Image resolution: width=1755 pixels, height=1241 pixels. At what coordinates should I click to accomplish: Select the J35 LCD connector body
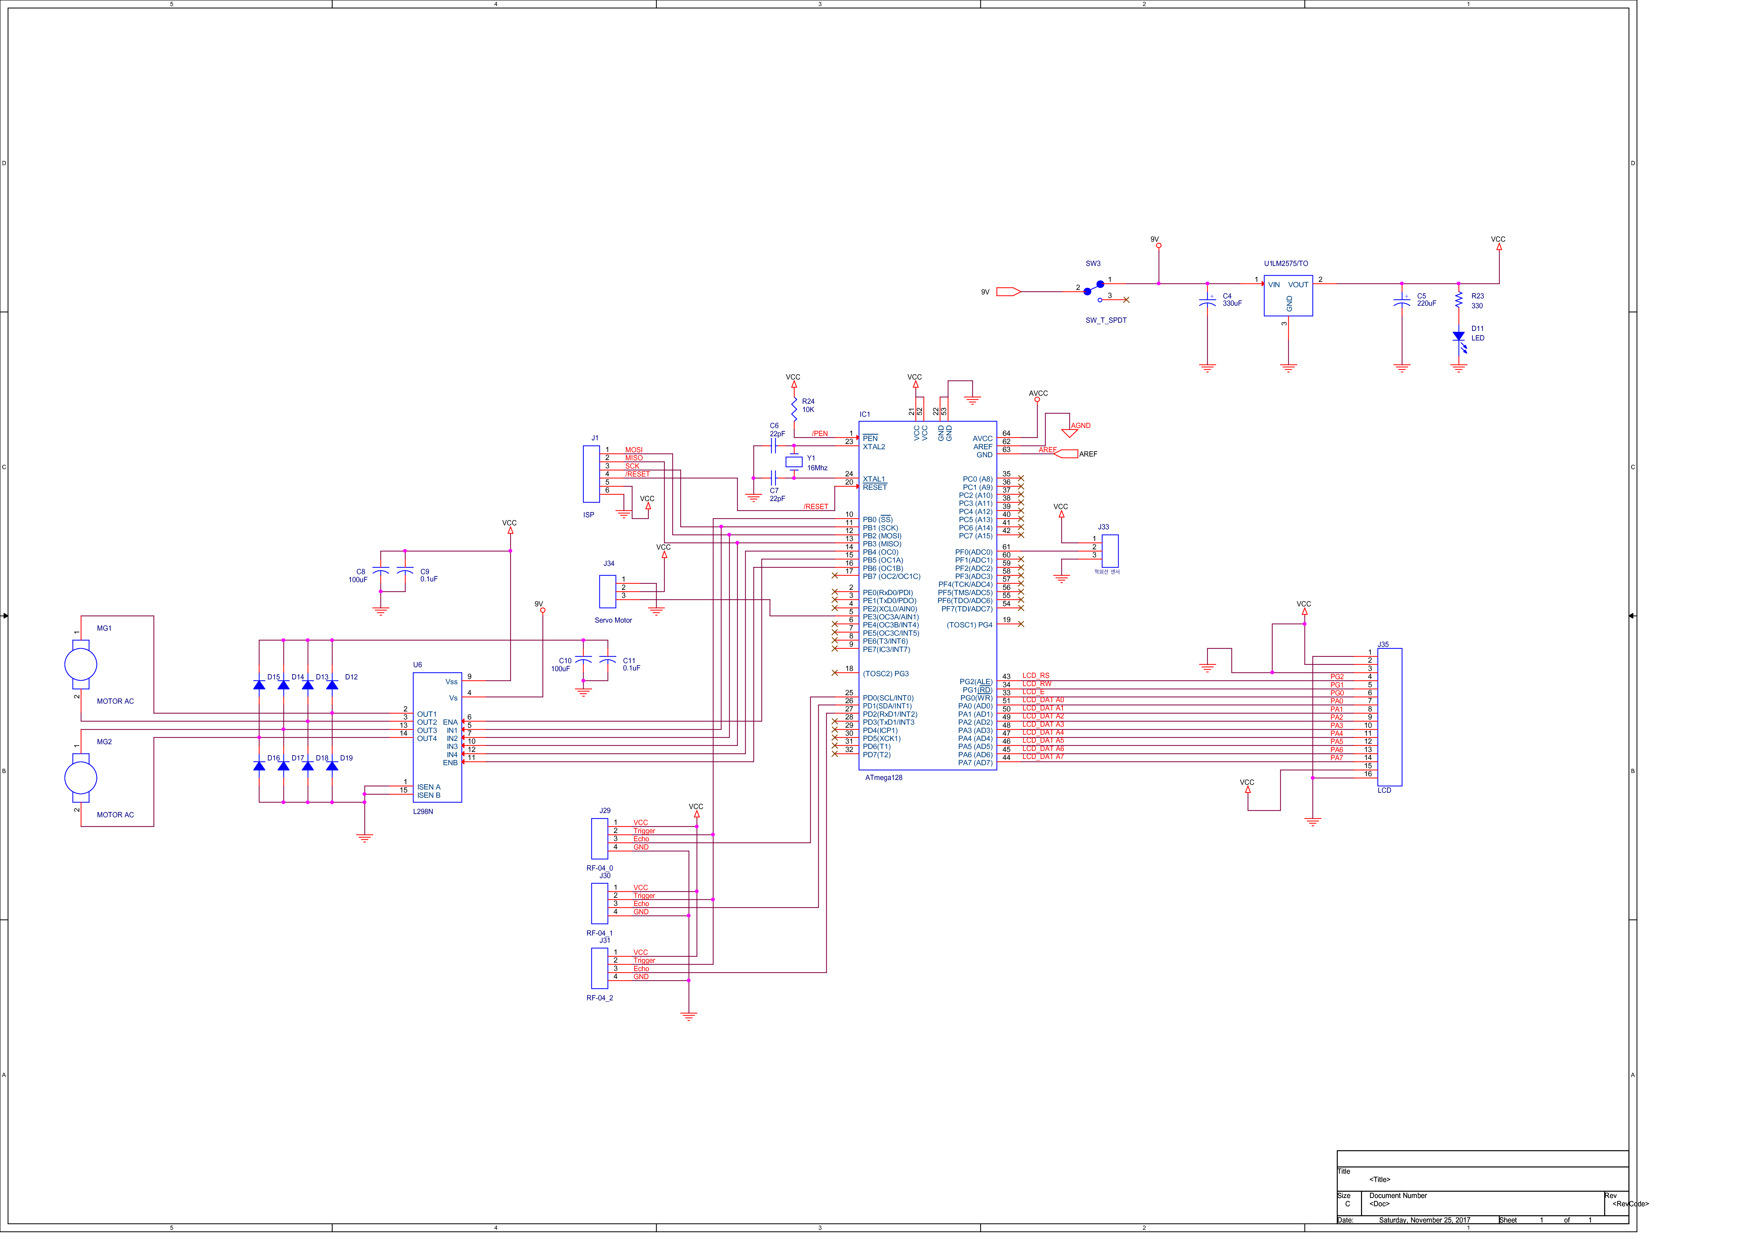pyautogui.click(x=1390, y=717)
